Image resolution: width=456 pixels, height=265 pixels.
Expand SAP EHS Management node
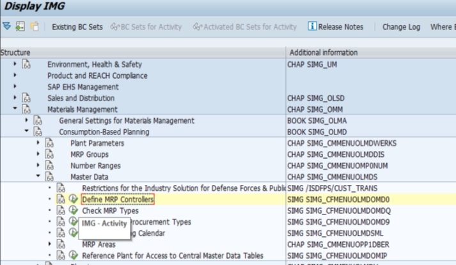(x=15, y=86)
